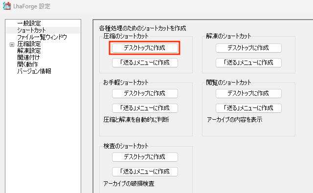Expand the 圧縮設定 tree node

click(12, 44)
